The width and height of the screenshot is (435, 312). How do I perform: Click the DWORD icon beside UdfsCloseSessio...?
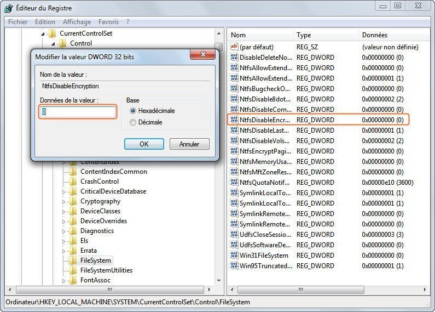click(234, 235)
